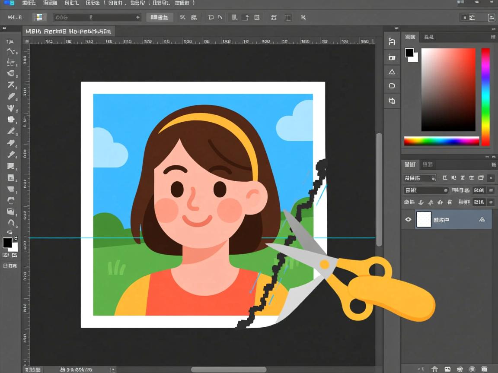This screenshot has height=373, width=498.
Task: Click the percent icon in the options bar
Action: pyautogui.click(x=303, y=17)
